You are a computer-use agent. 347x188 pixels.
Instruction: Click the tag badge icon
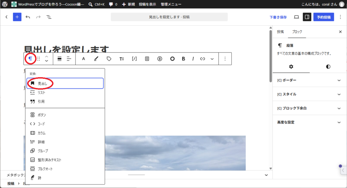coord(109,59)
